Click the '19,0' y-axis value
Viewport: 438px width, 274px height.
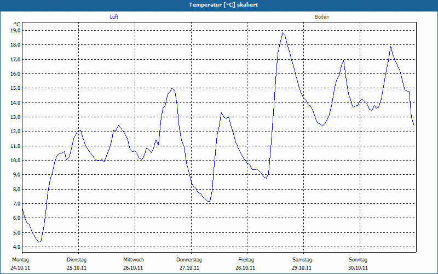pos(16,31)
